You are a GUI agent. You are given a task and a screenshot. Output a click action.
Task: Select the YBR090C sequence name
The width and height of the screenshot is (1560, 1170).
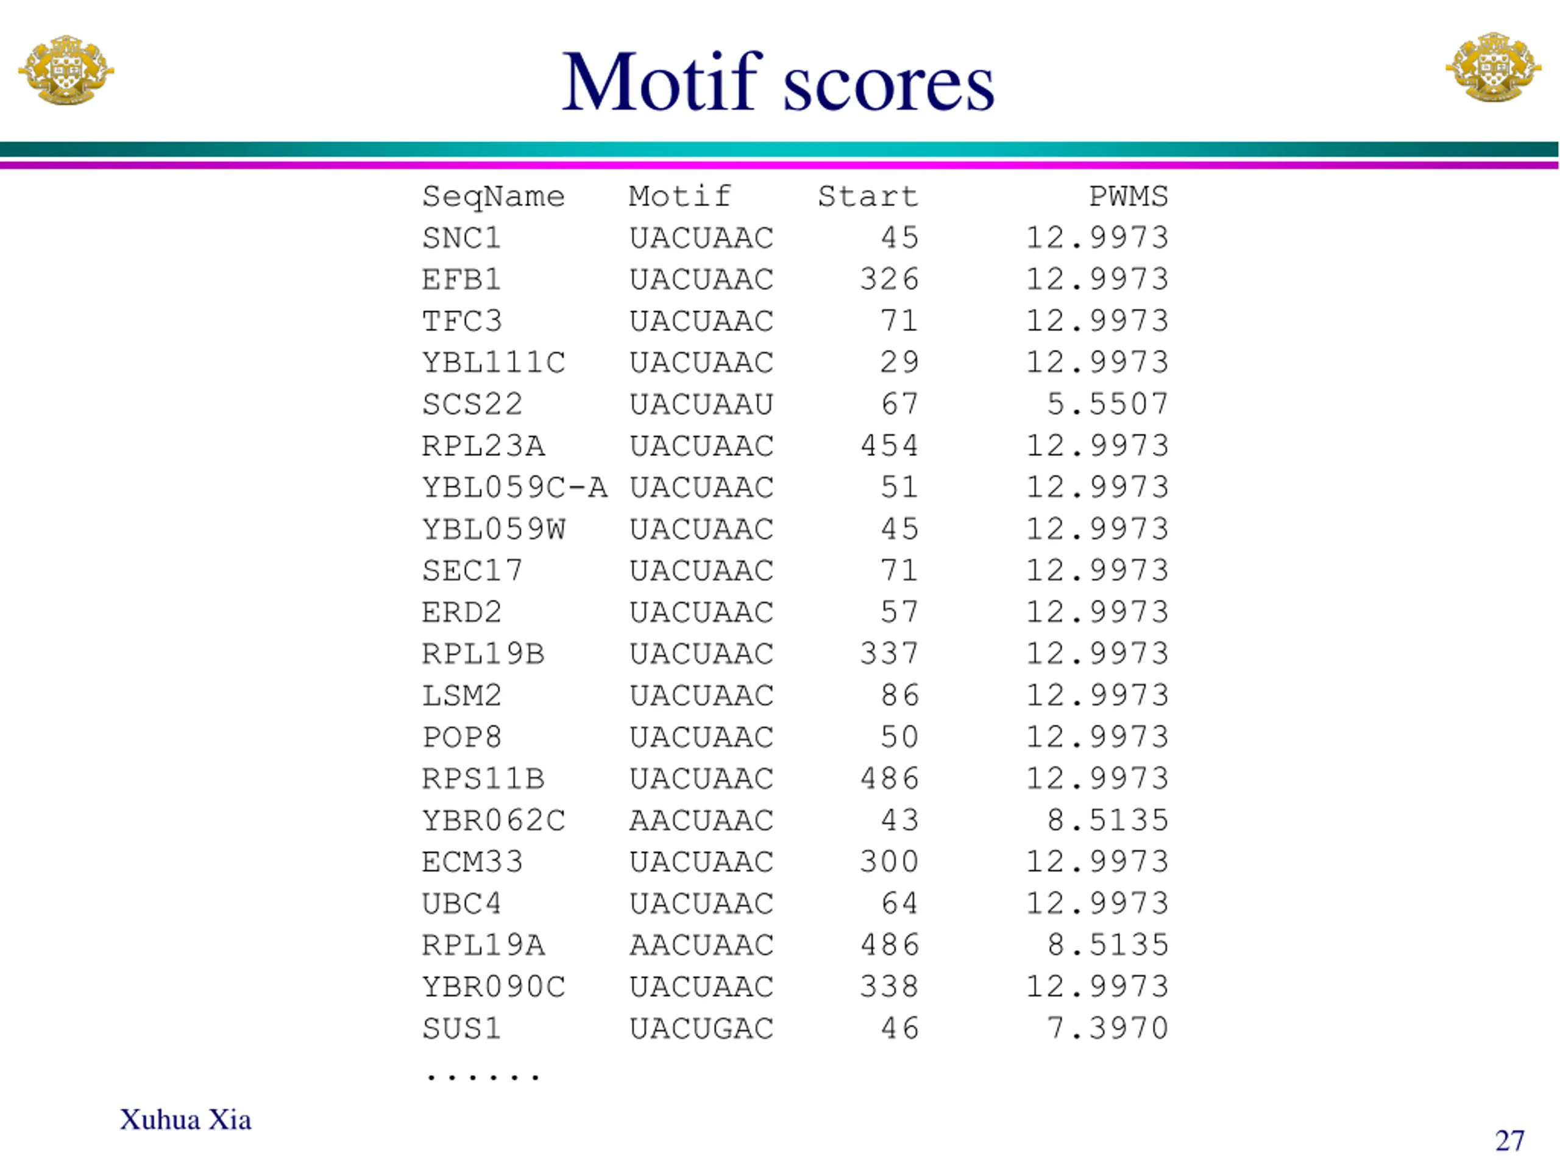[x=494, y=987]
